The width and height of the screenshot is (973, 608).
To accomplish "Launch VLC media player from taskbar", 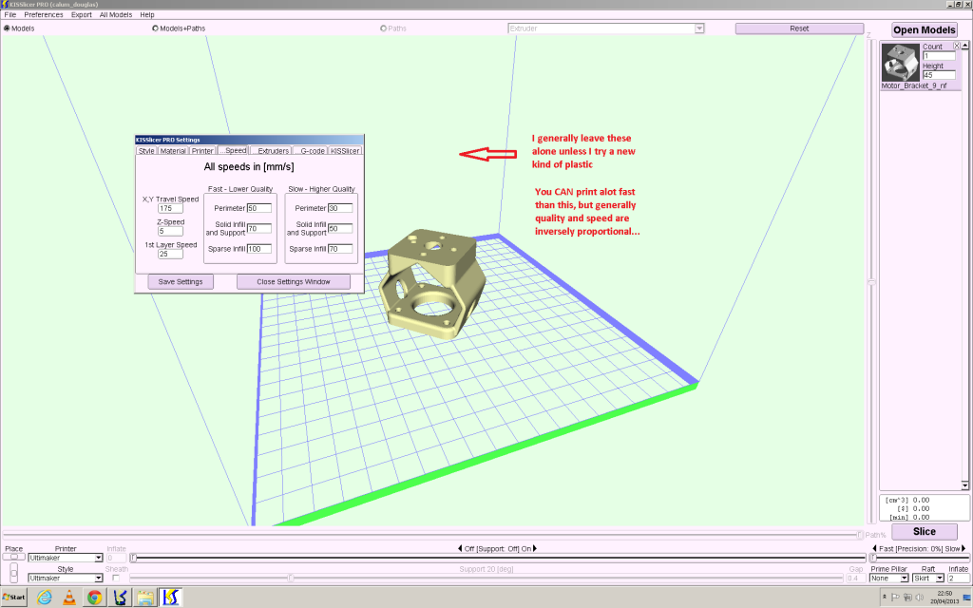I will coord(69,597).
